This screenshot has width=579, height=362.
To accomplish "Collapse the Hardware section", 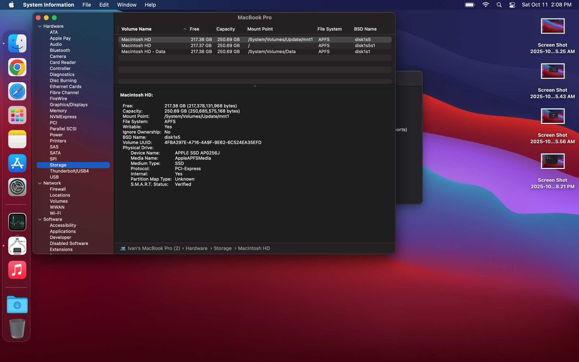I will 40,26.
